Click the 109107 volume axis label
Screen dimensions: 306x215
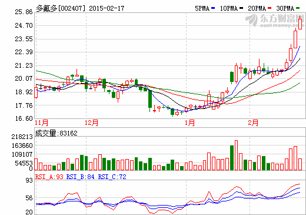tap(22, 154)
